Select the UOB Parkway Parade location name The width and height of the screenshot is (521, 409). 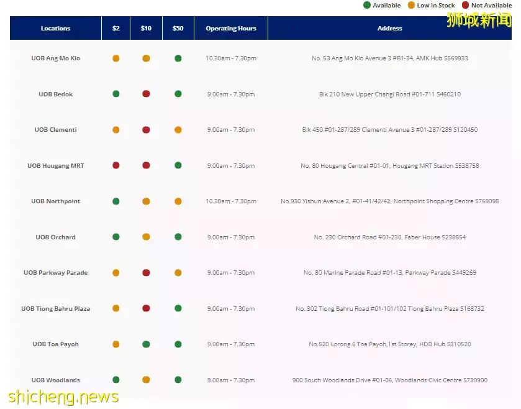[55, 273]
